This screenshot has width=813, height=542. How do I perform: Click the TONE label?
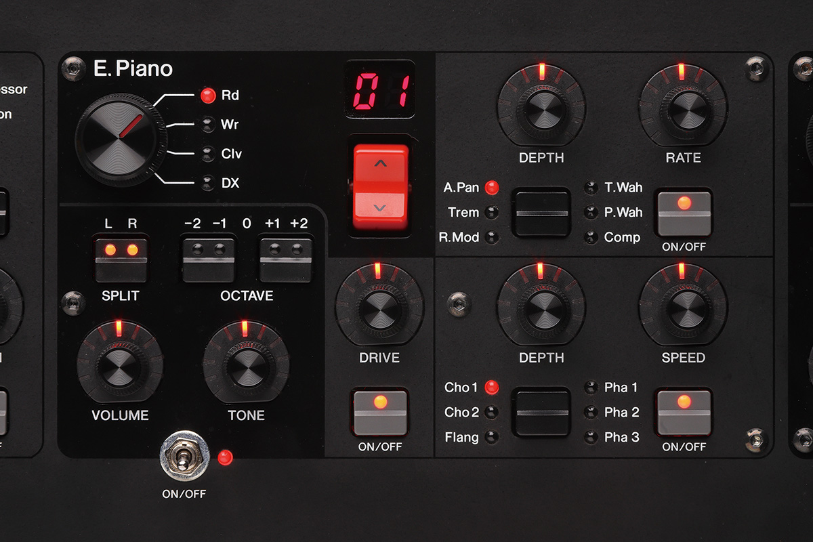pos(246,415)
